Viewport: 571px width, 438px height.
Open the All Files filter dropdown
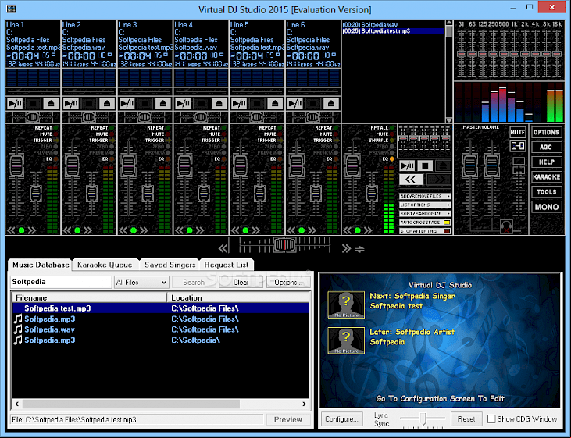pyautogui.click(x=141, y=282)
